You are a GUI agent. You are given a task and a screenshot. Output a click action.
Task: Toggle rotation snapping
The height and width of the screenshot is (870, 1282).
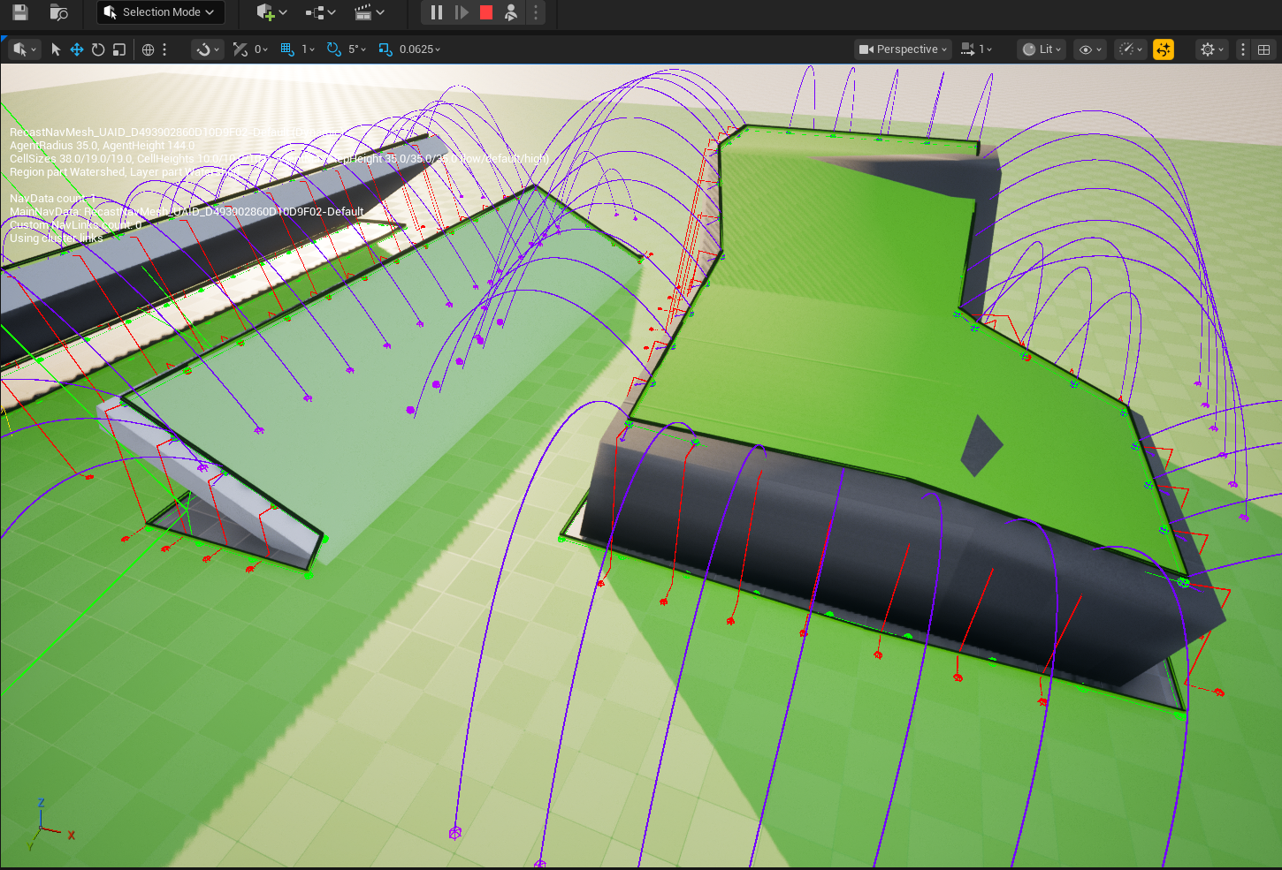pyautogui.click(x=333, y=49)
